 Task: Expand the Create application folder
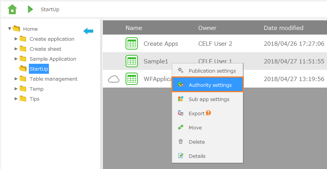pos(16,39)
